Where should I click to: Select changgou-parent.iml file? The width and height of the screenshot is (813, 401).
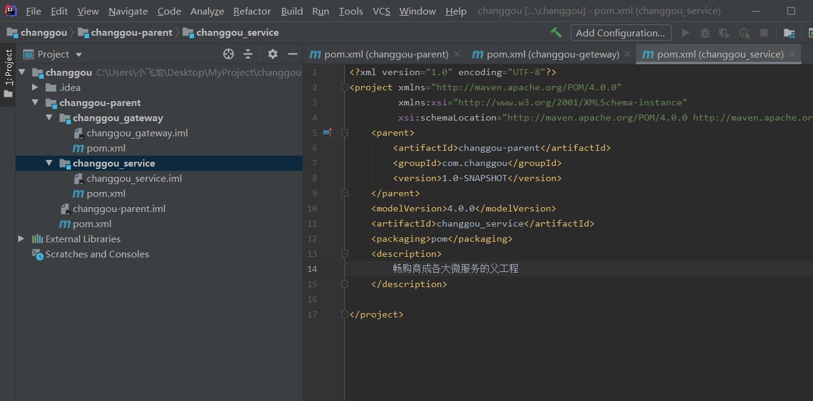pyautogui.click(x=119, y=208)
